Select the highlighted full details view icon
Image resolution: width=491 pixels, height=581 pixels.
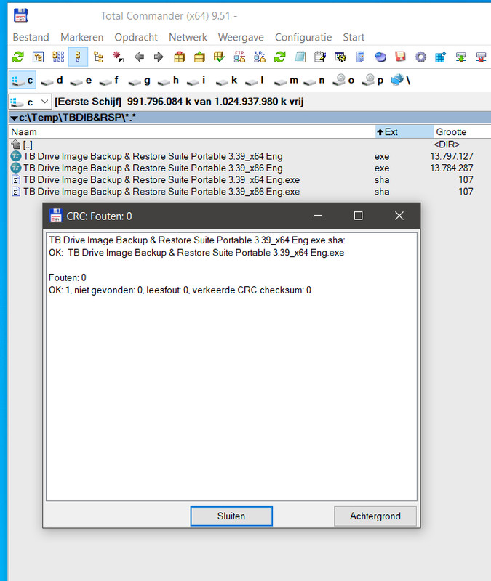pyautogui.click(x=78, y=57)
